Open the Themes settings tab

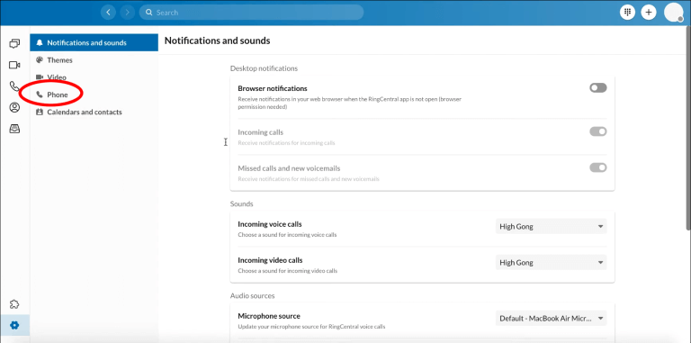click(x=94, y=60)
